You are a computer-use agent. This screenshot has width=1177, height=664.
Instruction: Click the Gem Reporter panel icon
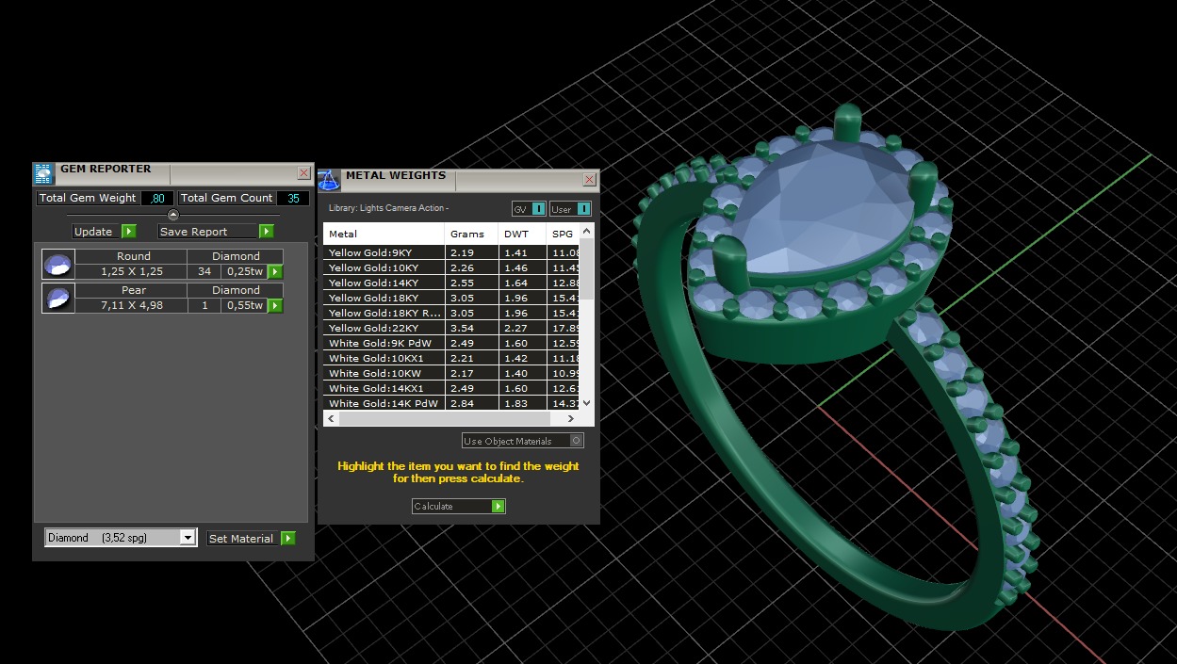(44, 173)
